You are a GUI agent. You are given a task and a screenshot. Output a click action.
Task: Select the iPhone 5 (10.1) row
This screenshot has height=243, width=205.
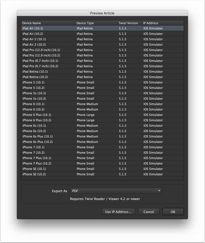tap(102, 82)
